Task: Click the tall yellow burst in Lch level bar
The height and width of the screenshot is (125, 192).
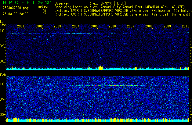Action: [101, 68]
